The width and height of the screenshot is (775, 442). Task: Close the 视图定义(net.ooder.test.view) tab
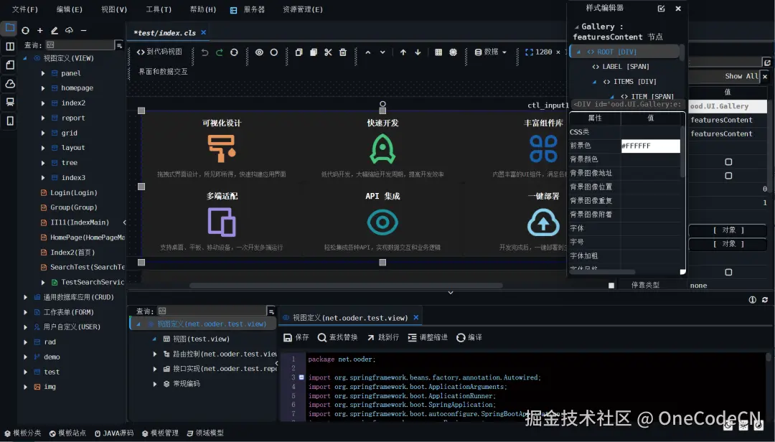point(416,317)
